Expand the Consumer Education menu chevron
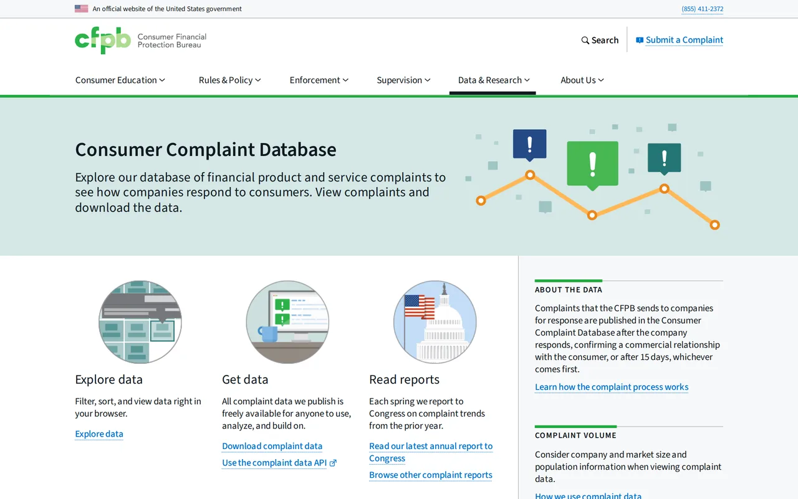The height and width of the screenshot is (499, 798). click(x=162, y=80)
